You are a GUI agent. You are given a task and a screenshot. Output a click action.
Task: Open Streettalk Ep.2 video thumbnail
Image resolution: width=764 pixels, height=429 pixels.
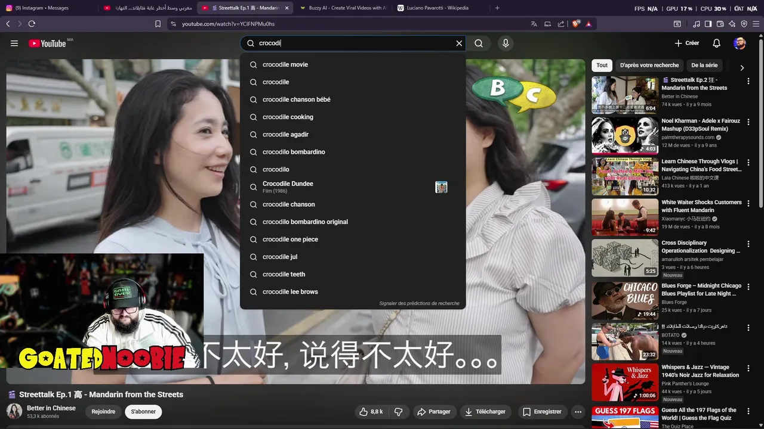[625, 95]
